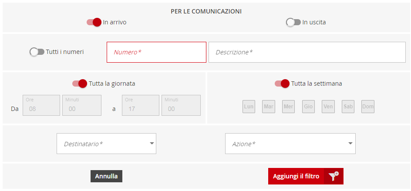The width and height of the screenshot is (411, 191).
Task: Disable the Tutta la giornata switch
Action: (x=80, y=84)
